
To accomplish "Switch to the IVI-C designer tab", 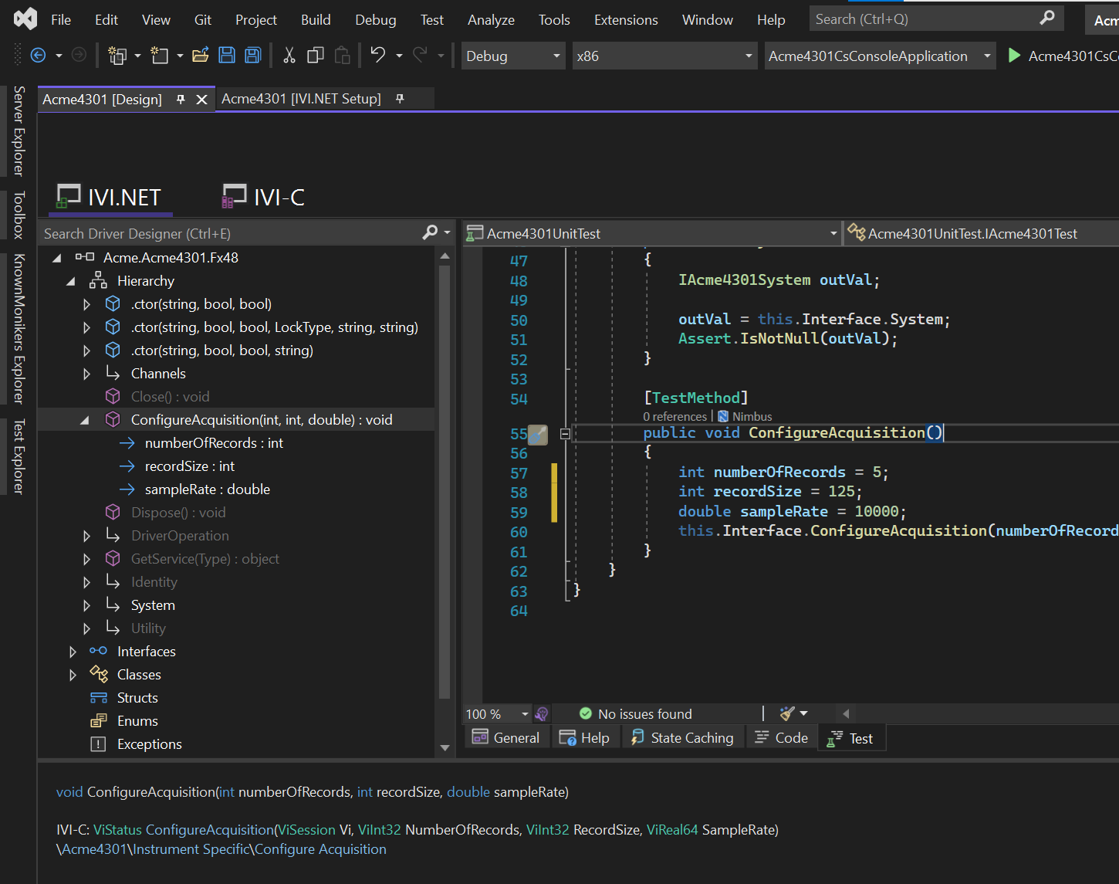I will (262, 197).
